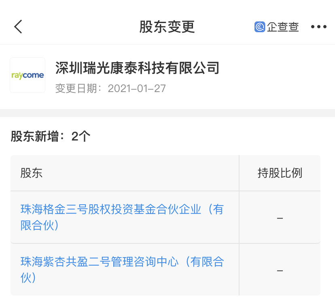Click the 持股比例 column header
Screen dimensions: 335x306
click(x=280, y=173)
